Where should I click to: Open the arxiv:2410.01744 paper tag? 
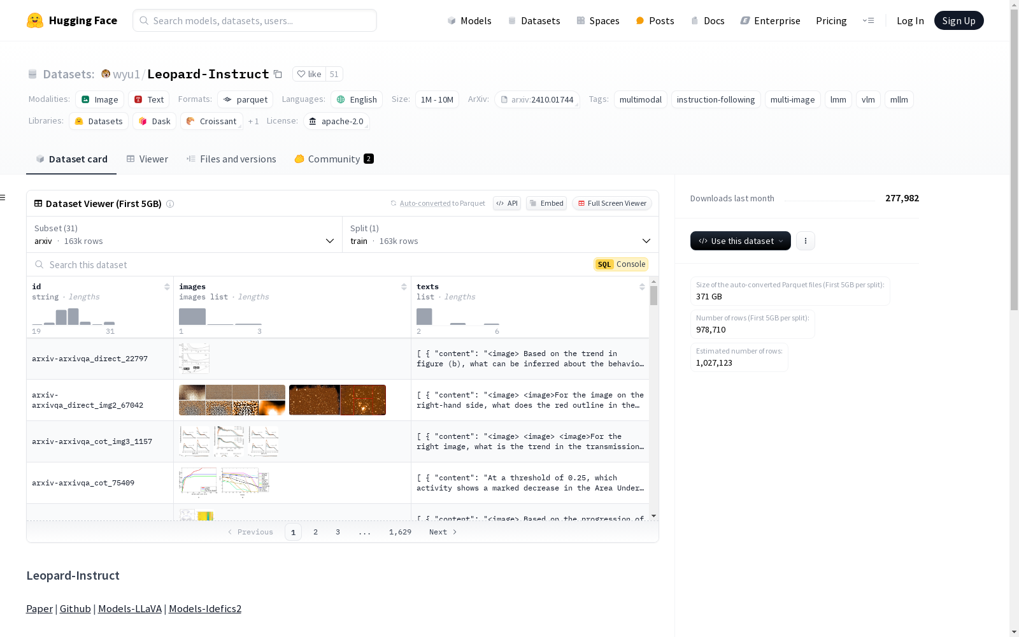point(538,99)
